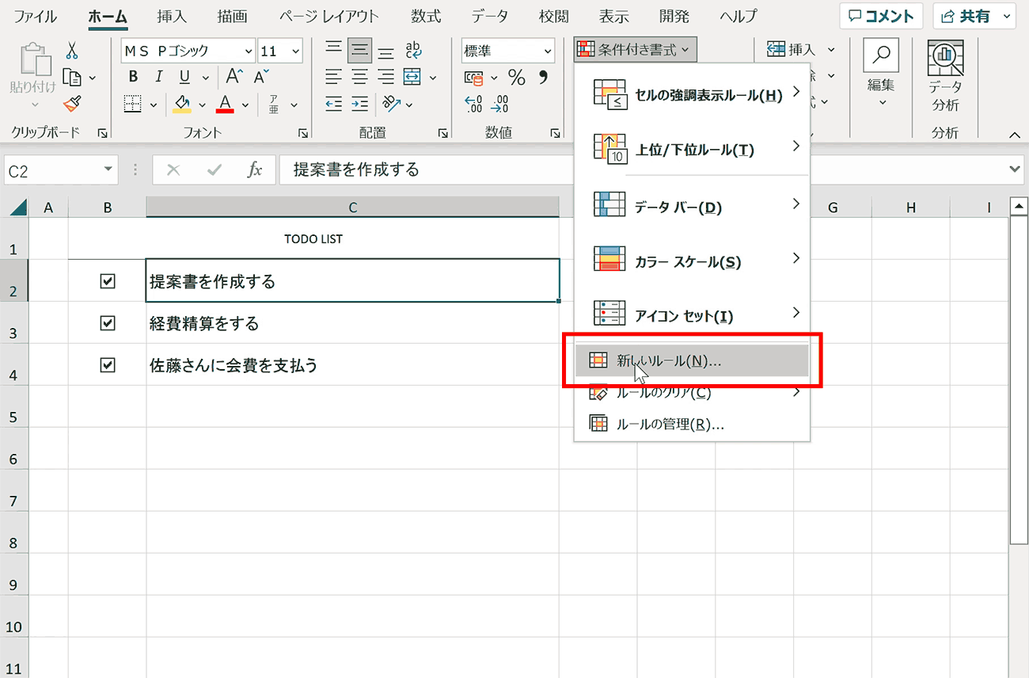Switch to the データ ribbon tab
Image resolution: width=1029 pixels, height=678 pixels.
(x=490, y=16)
